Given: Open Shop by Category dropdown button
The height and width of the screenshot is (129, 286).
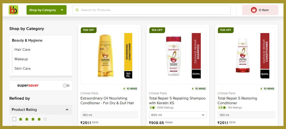Looking at the screenshot, I should pyautogui.click(x=47, y=10).
